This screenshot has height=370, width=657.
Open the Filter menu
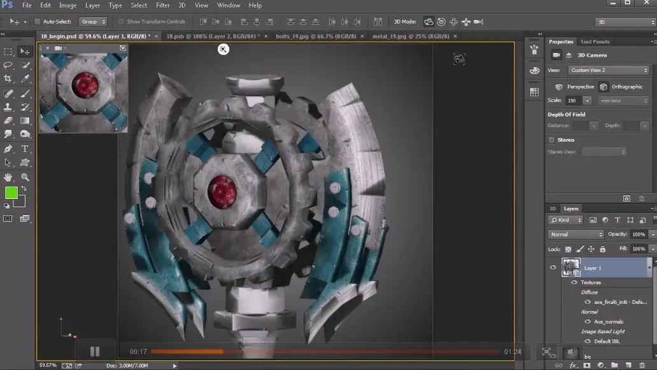coord(163,5)
